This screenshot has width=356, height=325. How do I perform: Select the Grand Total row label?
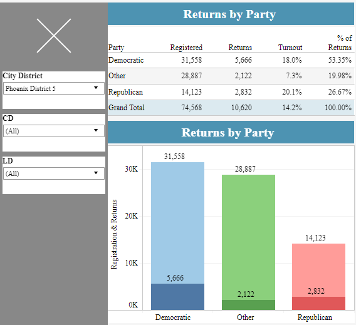[127, 108]
